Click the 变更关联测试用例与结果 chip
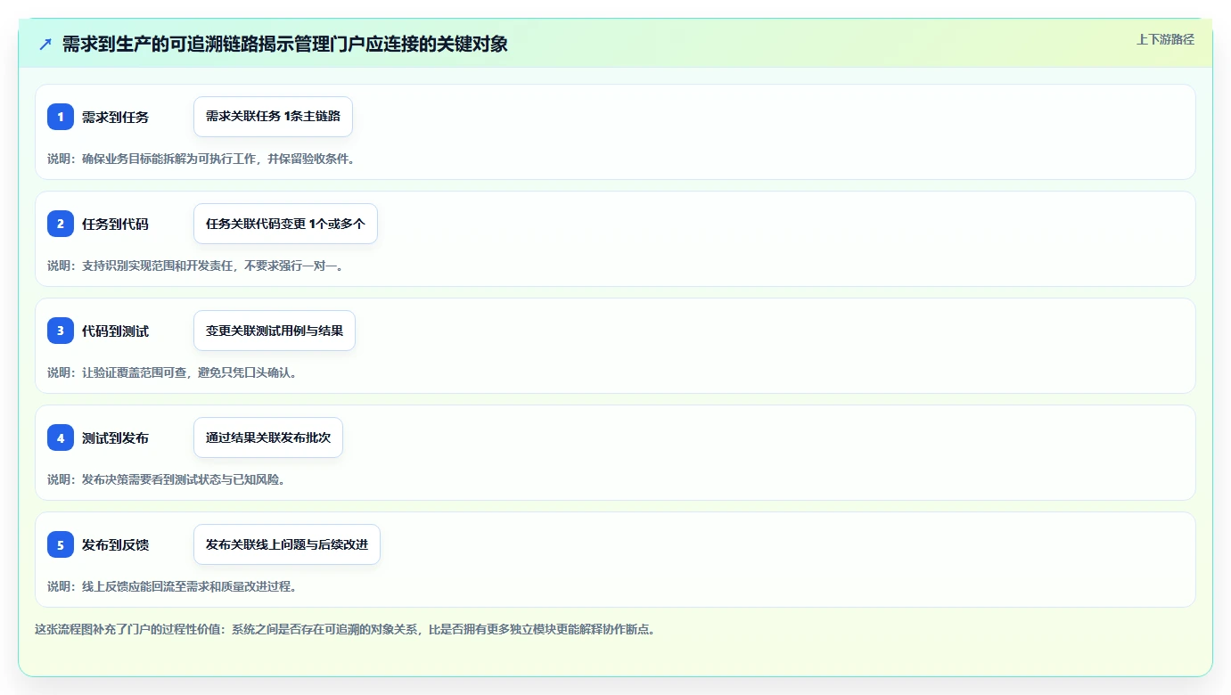 275,331
